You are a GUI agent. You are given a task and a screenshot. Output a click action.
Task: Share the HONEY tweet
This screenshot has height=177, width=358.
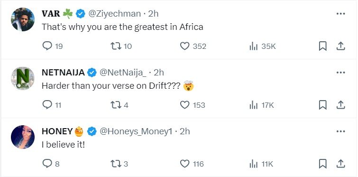[340, 164]
